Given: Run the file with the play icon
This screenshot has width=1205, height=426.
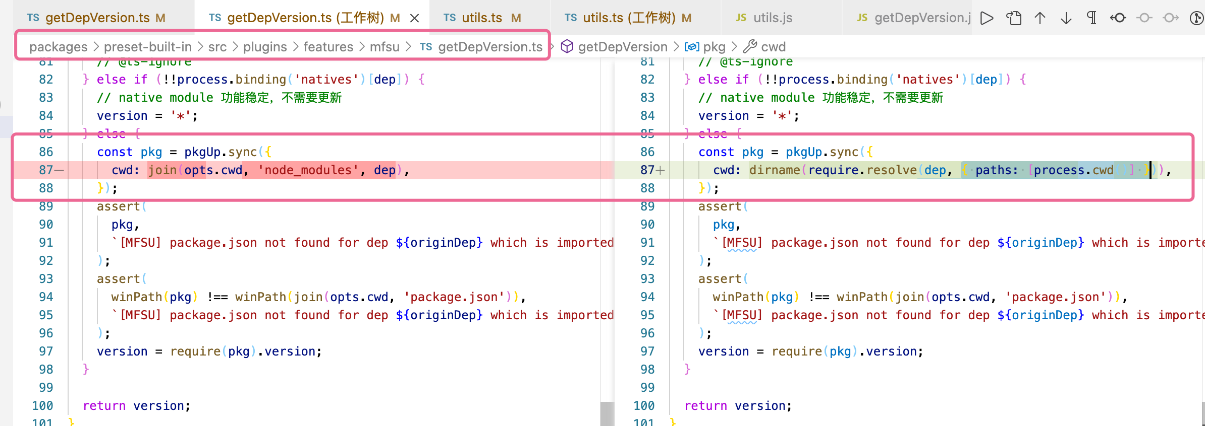Looking at the screenshot, I should point(987,18).
